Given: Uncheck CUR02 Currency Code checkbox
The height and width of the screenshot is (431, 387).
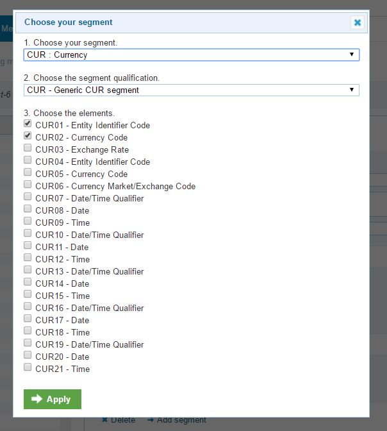Looking at the screenshot, I should tap(28, 136).
